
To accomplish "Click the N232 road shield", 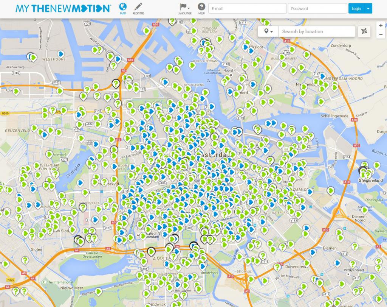I will pos(11,280).
